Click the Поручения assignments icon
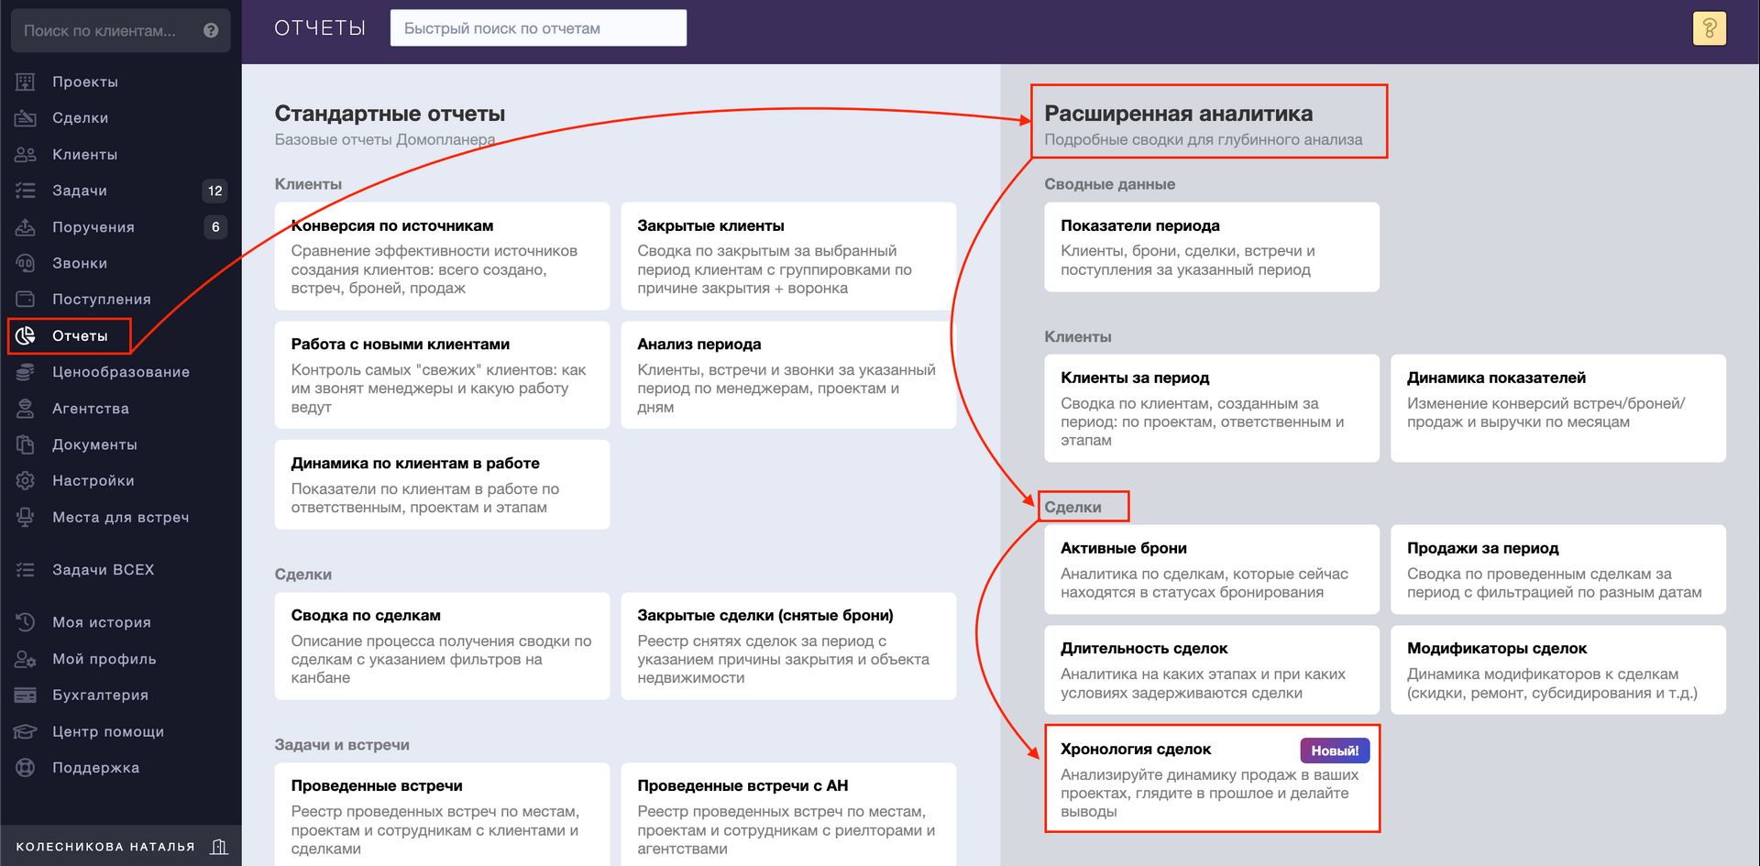The height and width of the screenshot is (866, 1760). coord(26,227)
